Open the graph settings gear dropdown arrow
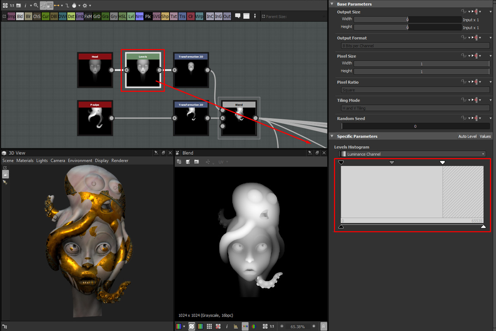Viewport: 496px width, 331px height. [90, 6]
